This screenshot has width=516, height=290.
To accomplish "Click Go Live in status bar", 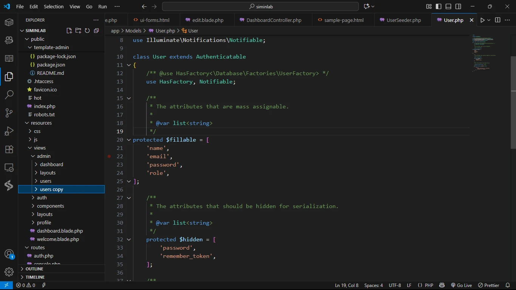I will pos(461,285).
